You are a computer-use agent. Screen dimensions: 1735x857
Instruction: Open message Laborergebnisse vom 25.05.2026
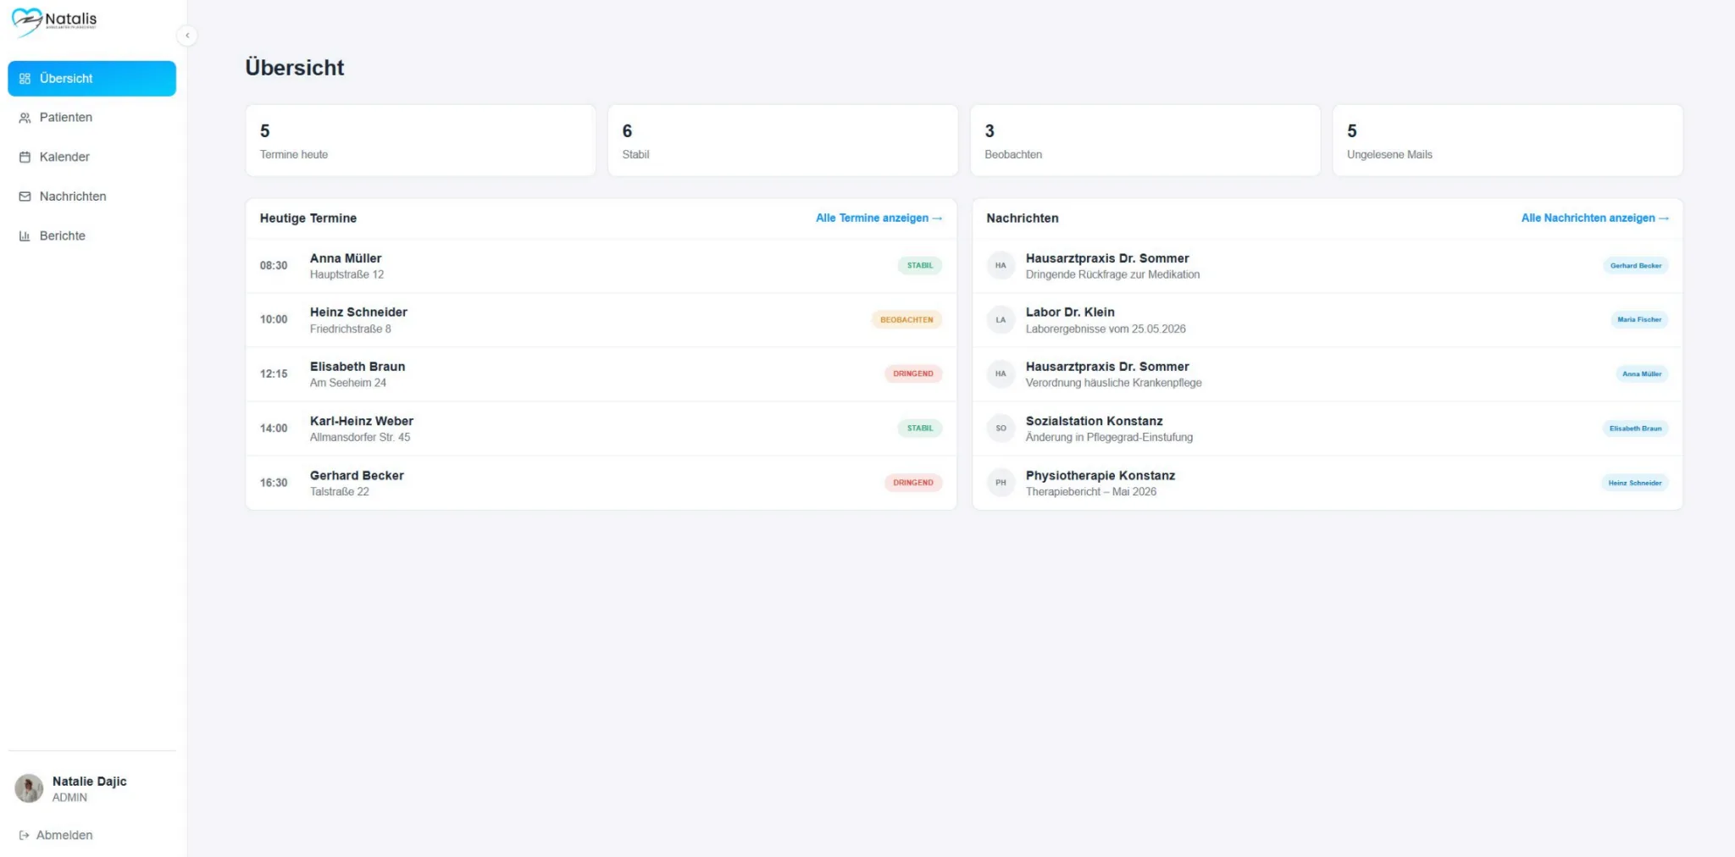1106,329
